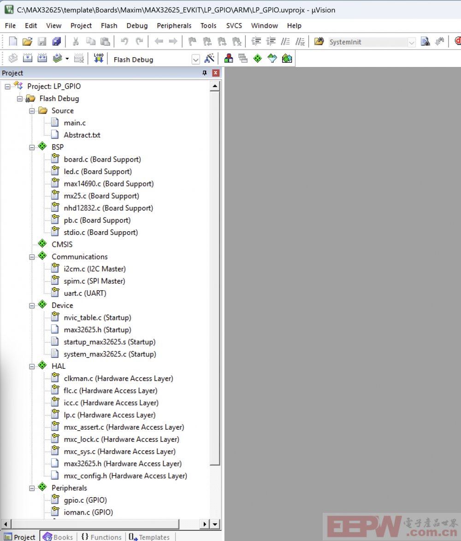Batch build icon
Image resolution: width=461 pixels, height=541 pixels.
point(57,58)
